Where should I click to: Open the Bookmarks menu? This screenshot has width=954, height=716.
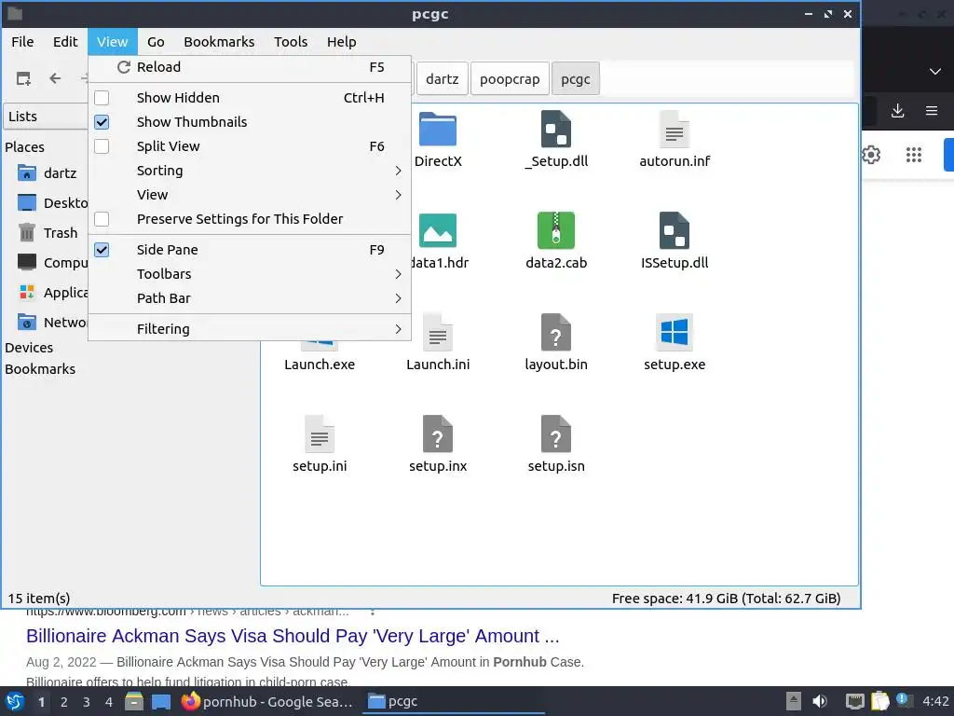pos(219,42)
